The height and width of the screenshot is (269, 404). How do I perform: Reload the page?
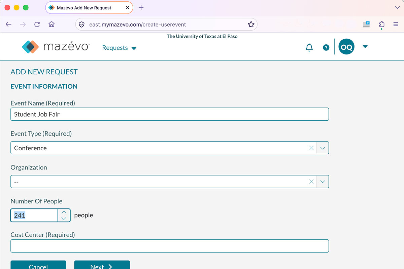tap(37, 24)
